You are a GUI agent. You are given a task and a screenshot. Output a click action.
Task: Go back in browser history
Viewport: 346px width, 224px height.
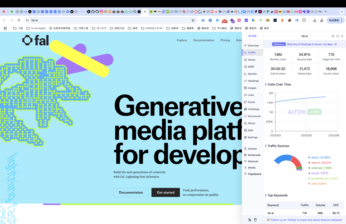point(4,20)
